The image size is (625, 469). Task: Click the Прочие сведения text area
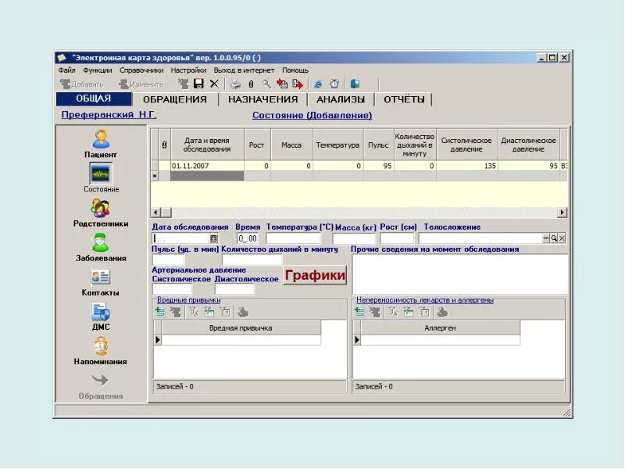460,274
